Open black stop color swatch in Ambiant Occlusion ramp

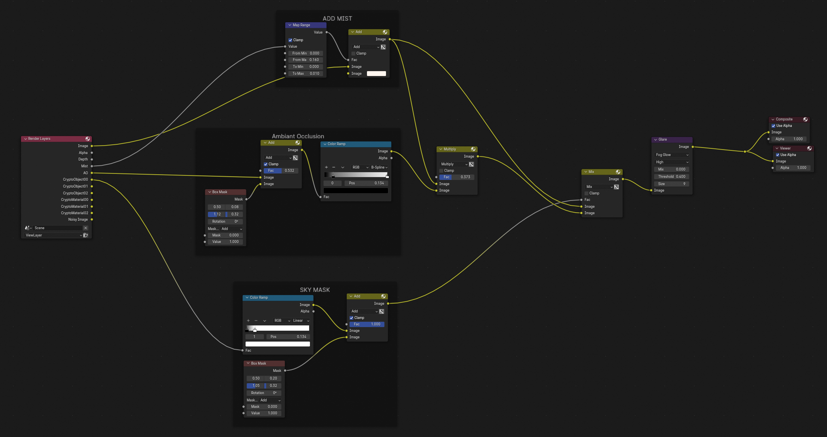pyautogui.click(x=356, y=190)
